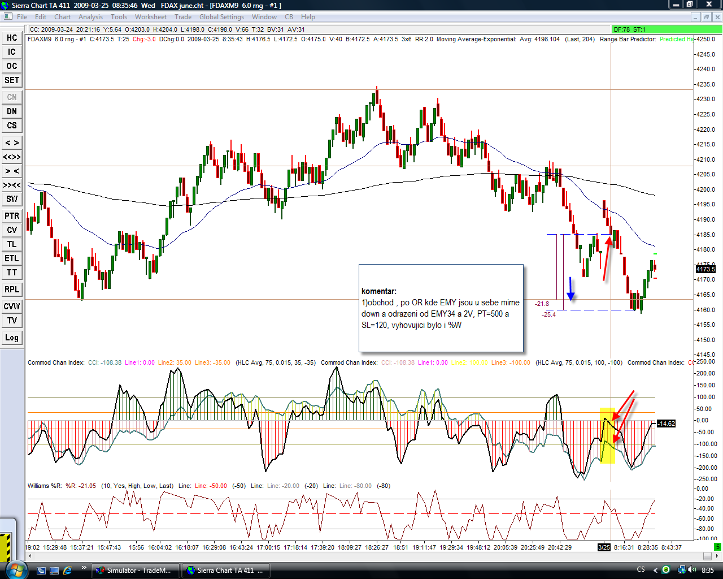Viewport: 723px width, 579px height.
Task: Open the Global Settings menu
Action: point(221,17)
